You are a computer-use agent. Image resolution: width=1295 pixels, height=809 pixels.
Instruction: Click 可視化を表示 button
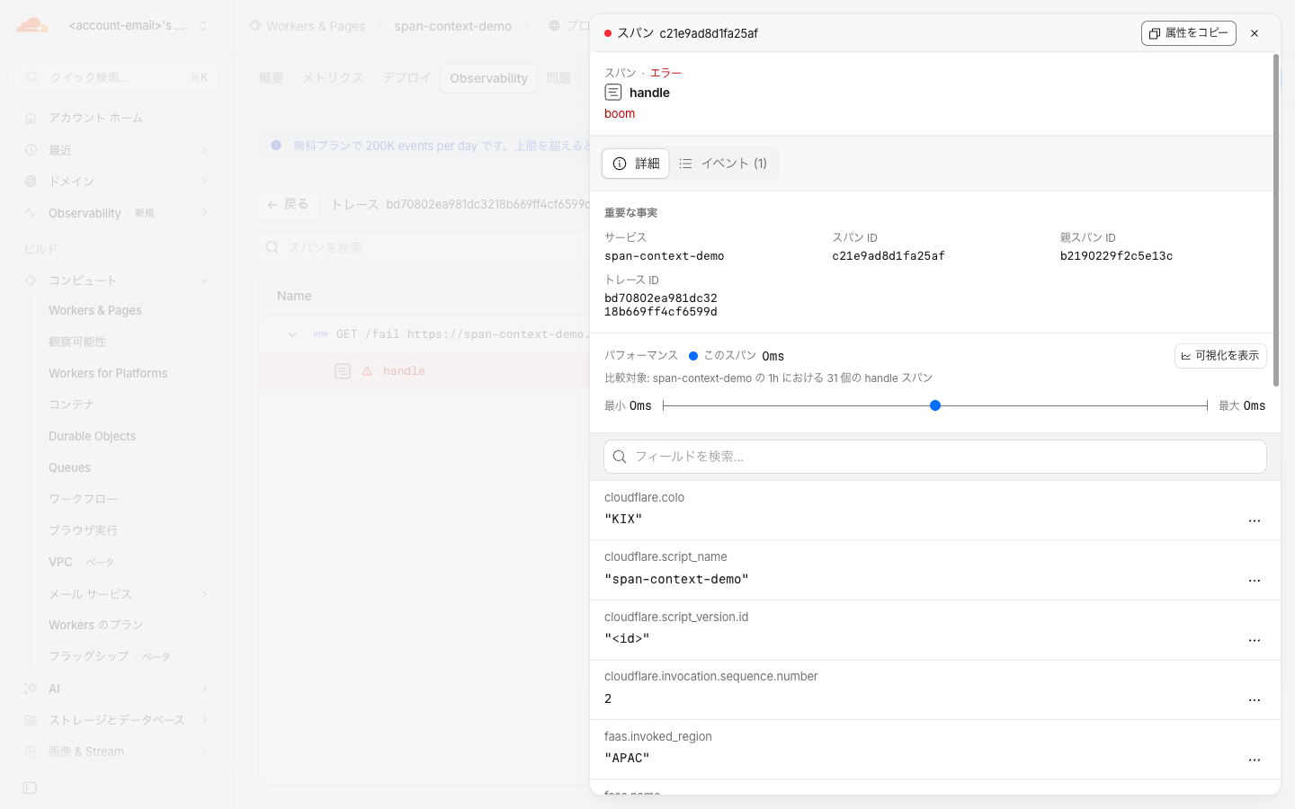click(x=1220, y=356)
